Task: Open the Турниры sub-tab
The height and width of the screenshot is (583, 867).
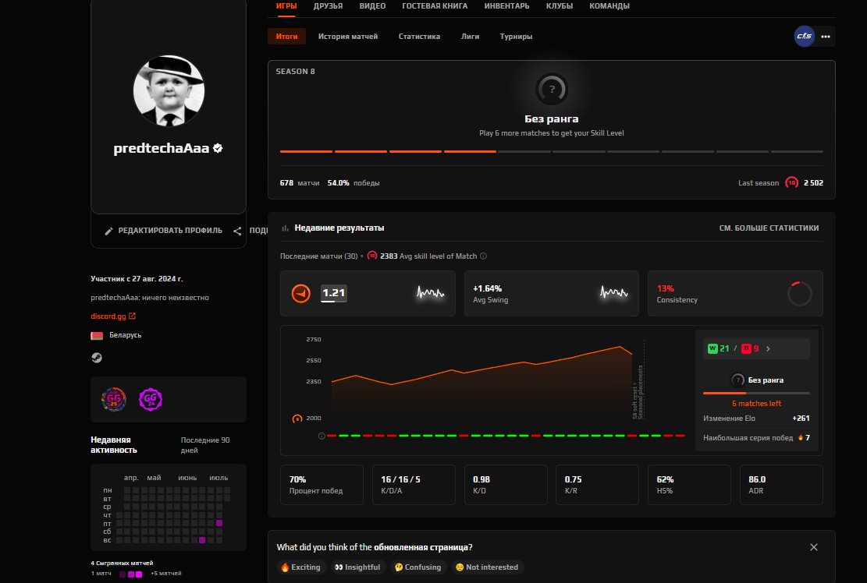Action: pos(516,37)
